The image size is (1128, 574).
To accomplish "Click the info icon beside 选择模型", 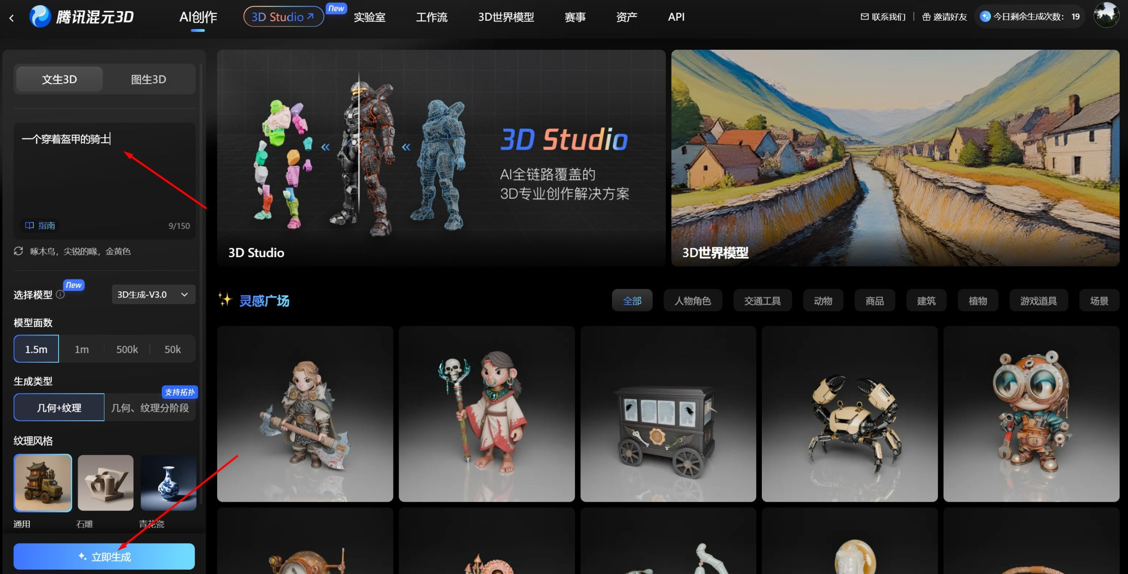I will (60, 294).
